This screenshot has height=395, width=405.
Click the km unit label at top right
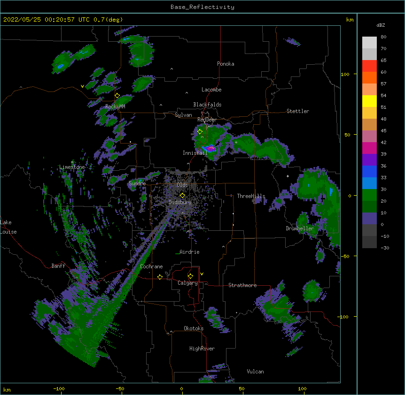350,20
